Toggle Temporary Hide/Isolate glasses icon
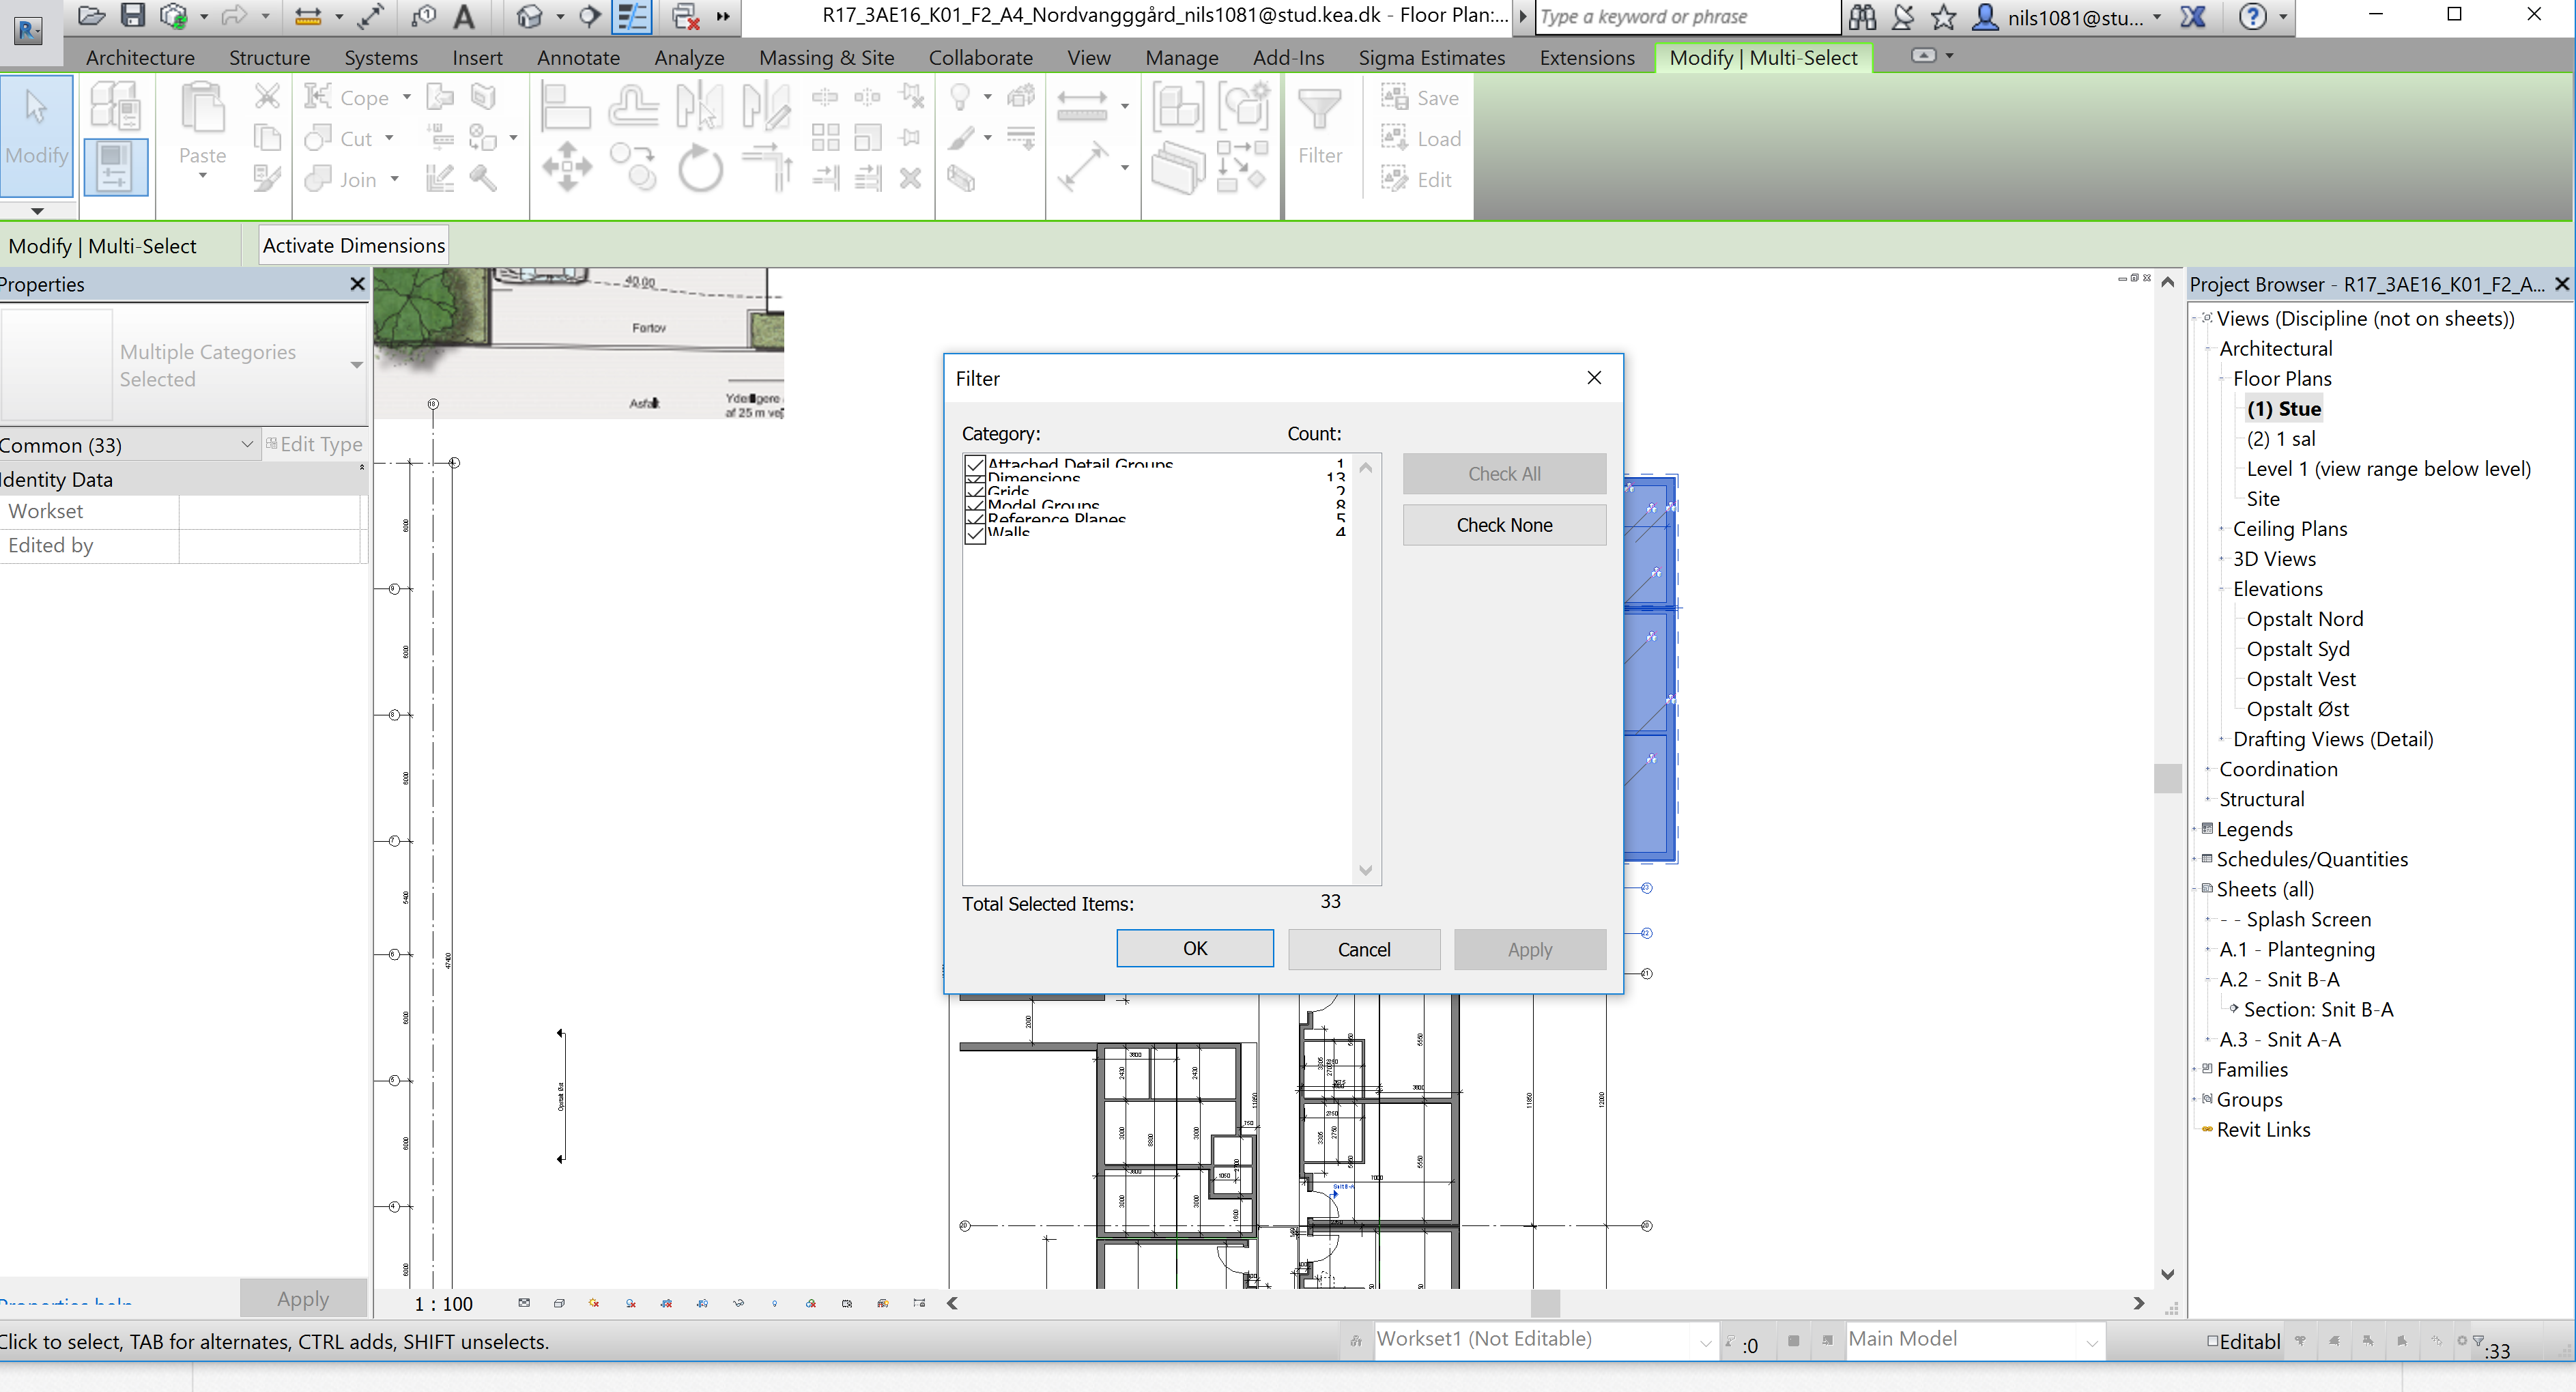The height and width of the screenshot is (1392, 2576). pos(738,1303)
